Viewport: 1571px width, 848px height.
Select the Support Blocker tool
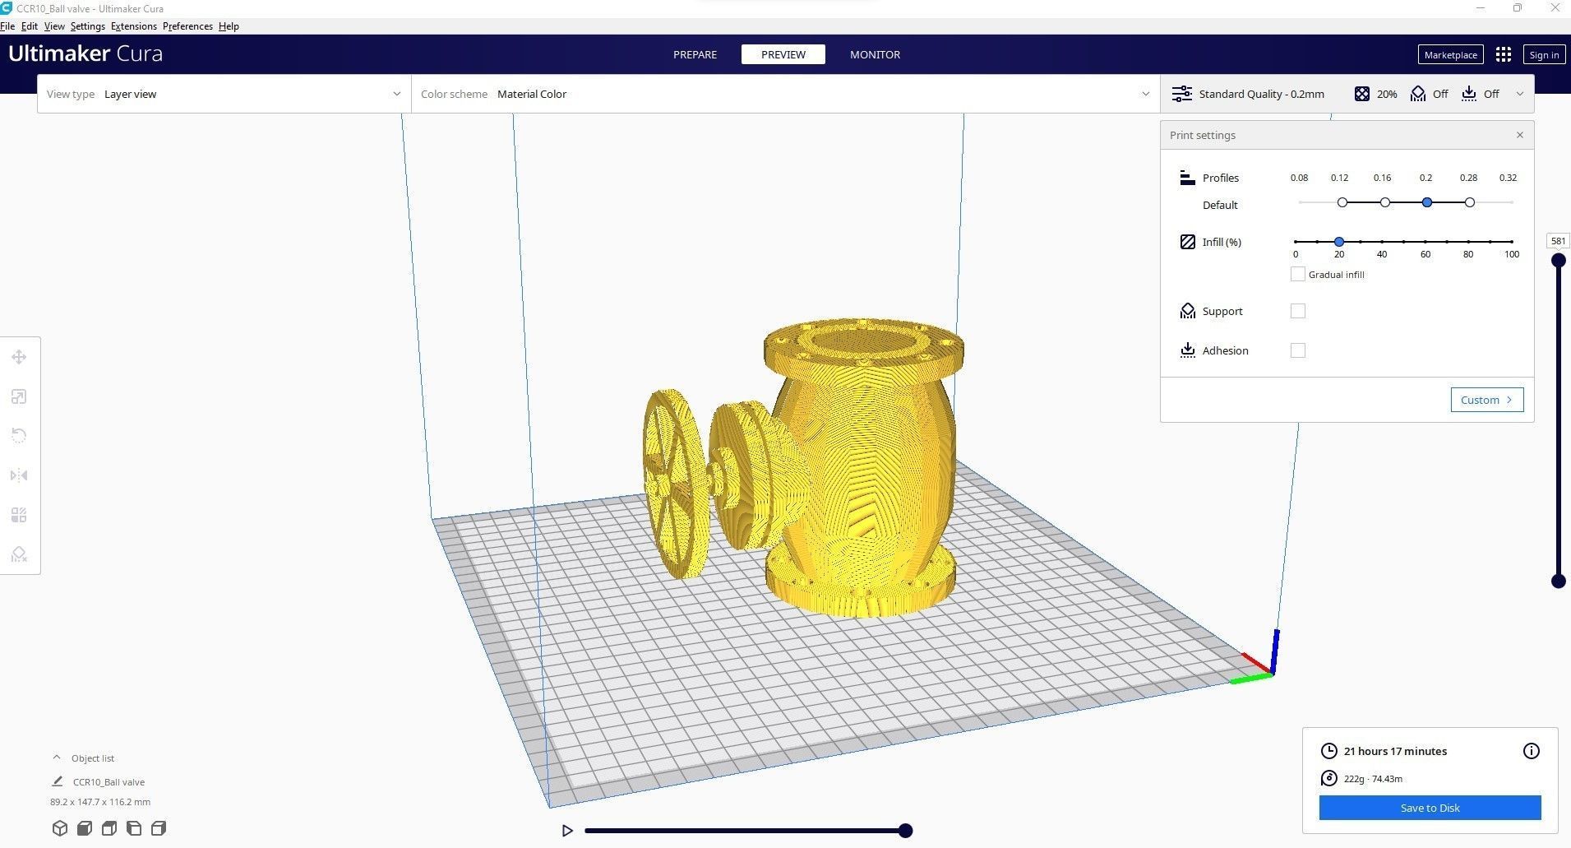click(x=18, y=554)
